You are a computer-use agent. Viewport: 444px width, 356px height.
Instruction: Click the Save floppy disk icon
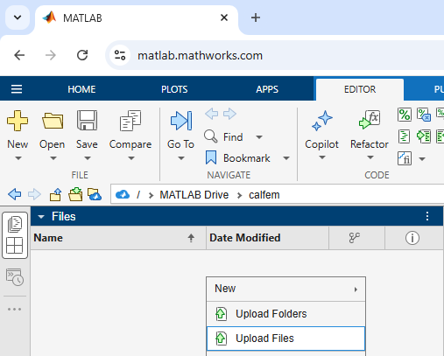[87, 120]
